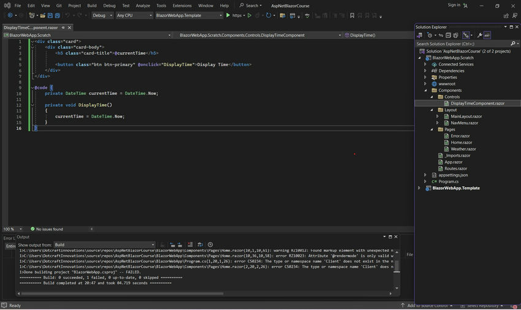The height and width of the screenshot is (310, 521).
Task: Open the Debug configuration dropdown
Action: click(102, 15)
